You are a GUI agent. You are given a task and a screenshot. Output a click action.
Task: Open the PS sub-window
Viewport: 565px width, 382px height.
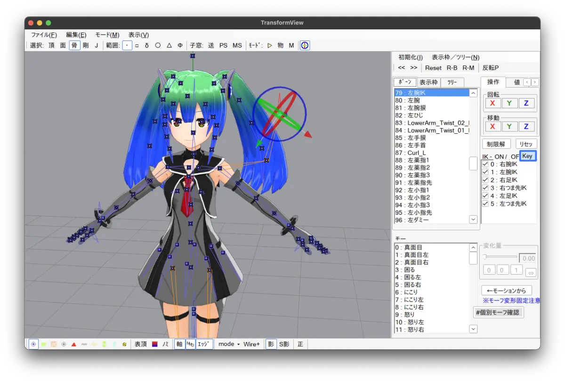tap(223, 45)
